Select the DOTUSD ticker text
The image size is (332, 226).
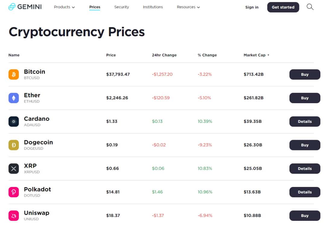(32, 196)
